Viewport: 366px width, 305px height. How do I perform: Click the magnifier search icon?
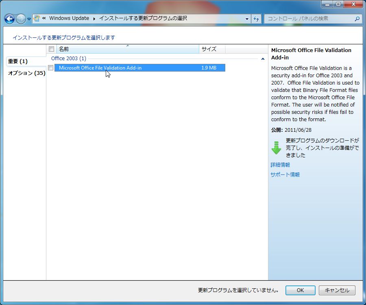(x=357, y=19)
